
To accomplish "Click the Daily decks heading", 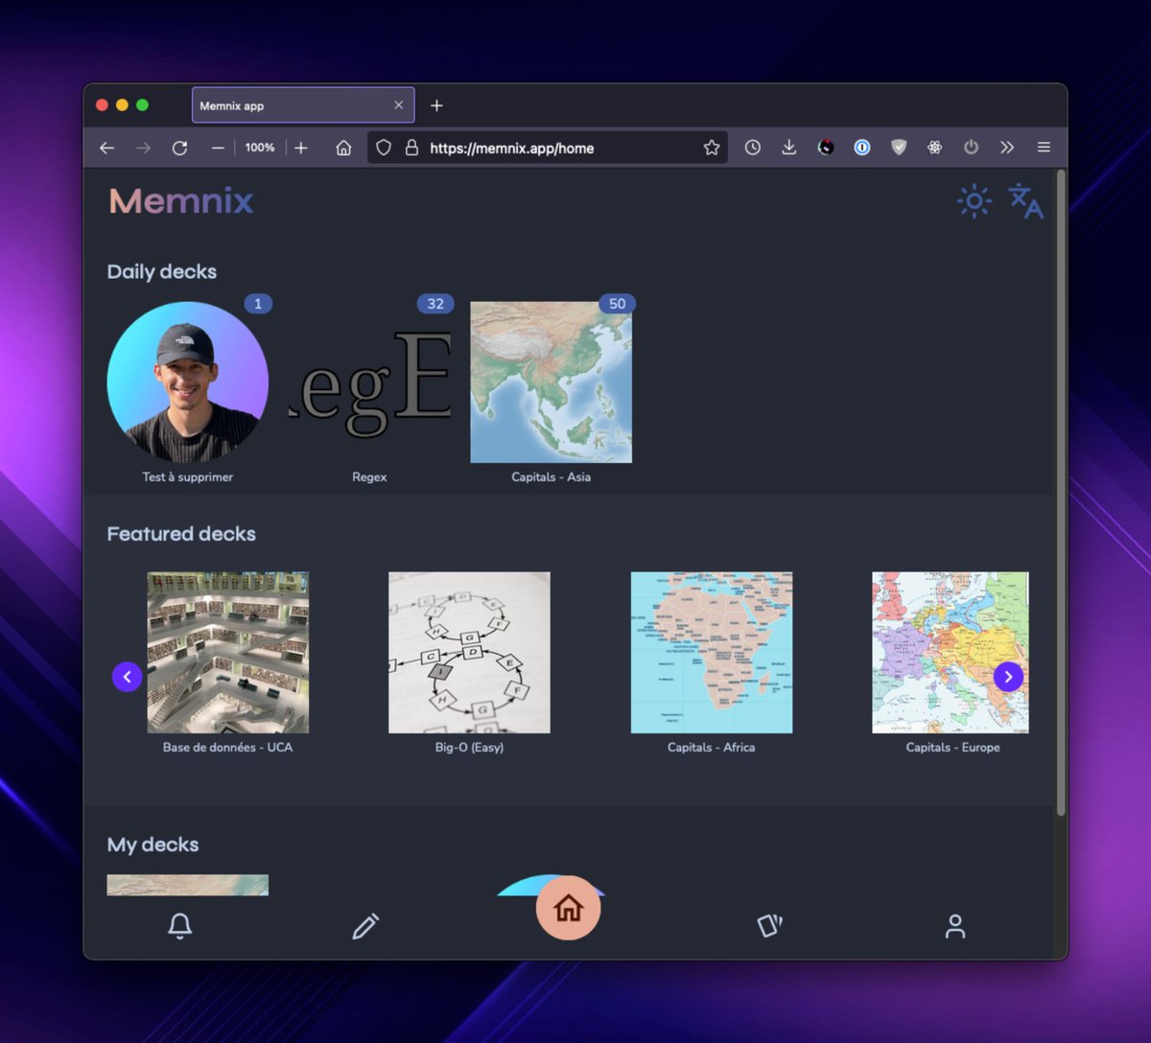I will coord(162,272).
